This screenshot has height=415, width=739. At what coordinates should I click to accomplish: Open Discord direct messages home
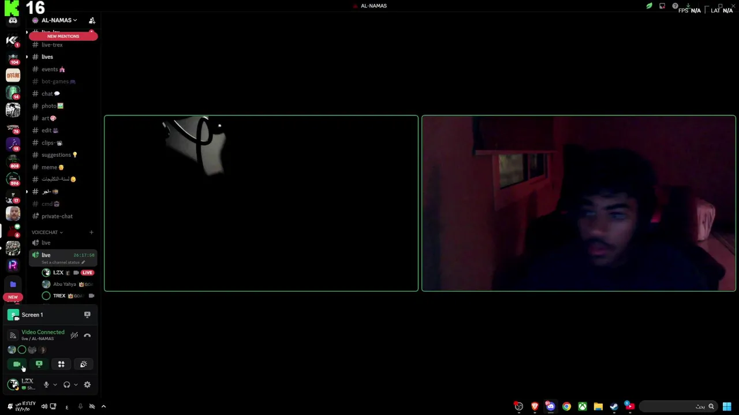[13, 20]
